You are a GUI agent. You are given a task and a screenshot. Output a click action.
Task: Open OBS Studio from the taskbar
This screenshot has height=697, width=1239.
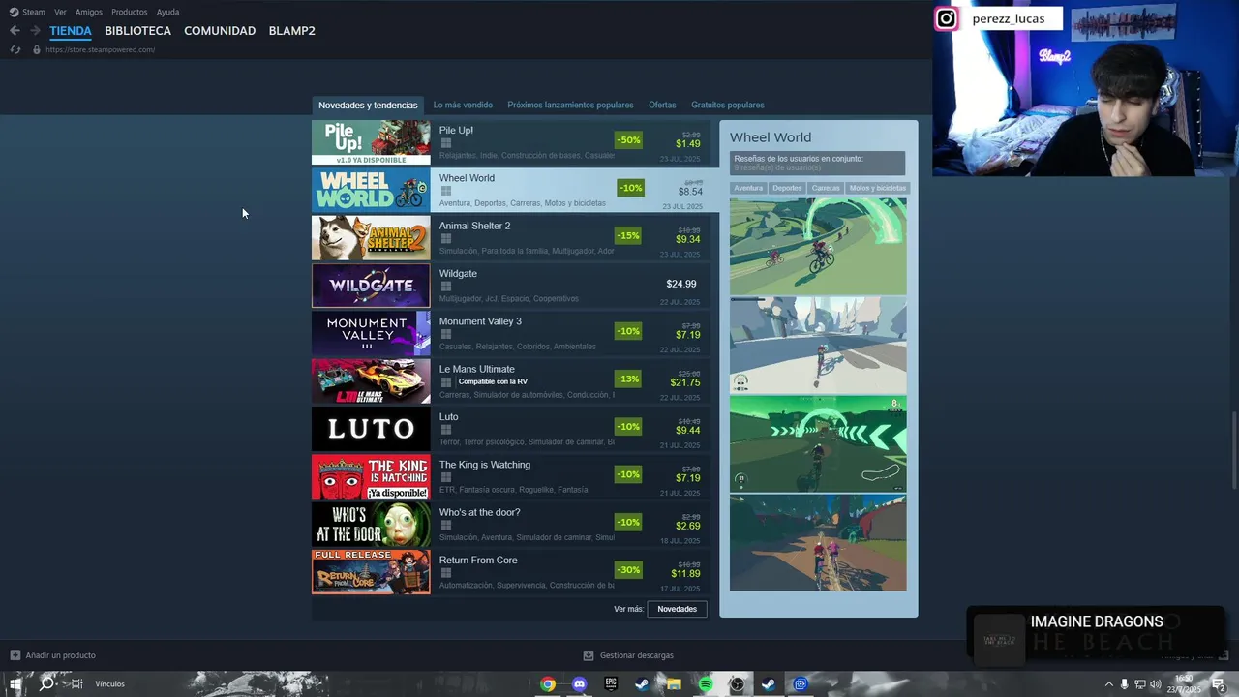point(738,684)
